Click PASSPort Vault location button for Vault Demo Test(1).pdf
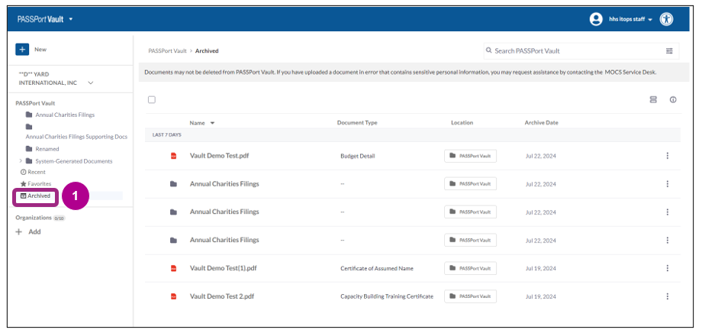702x333 pixels. [470, 268]
